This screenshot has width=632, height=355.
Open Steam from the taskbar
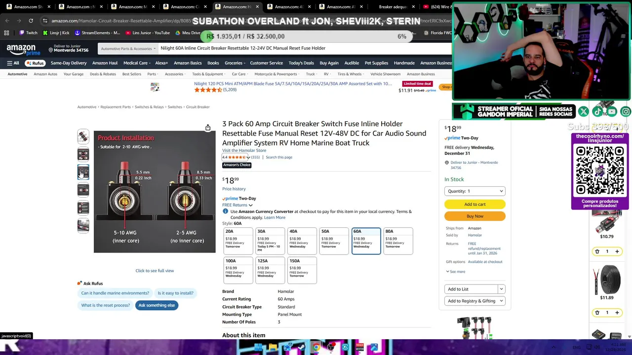(x=302, y=348)
